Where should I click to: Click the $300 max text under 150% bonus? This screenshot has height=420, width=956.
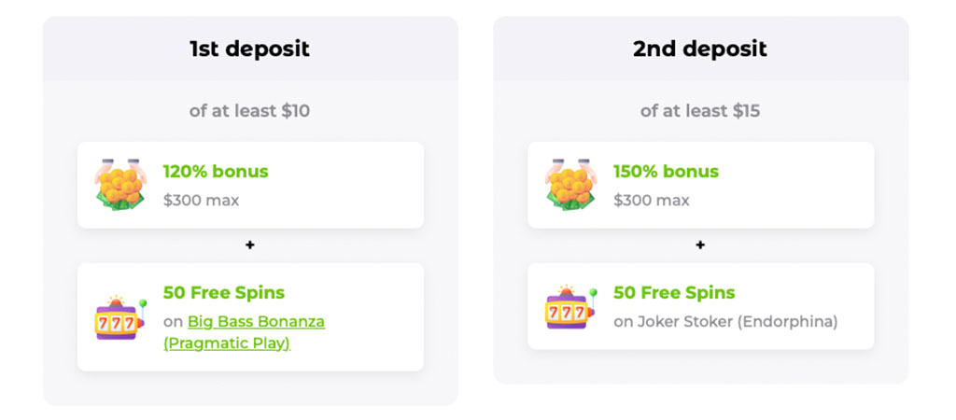point(651,200)
